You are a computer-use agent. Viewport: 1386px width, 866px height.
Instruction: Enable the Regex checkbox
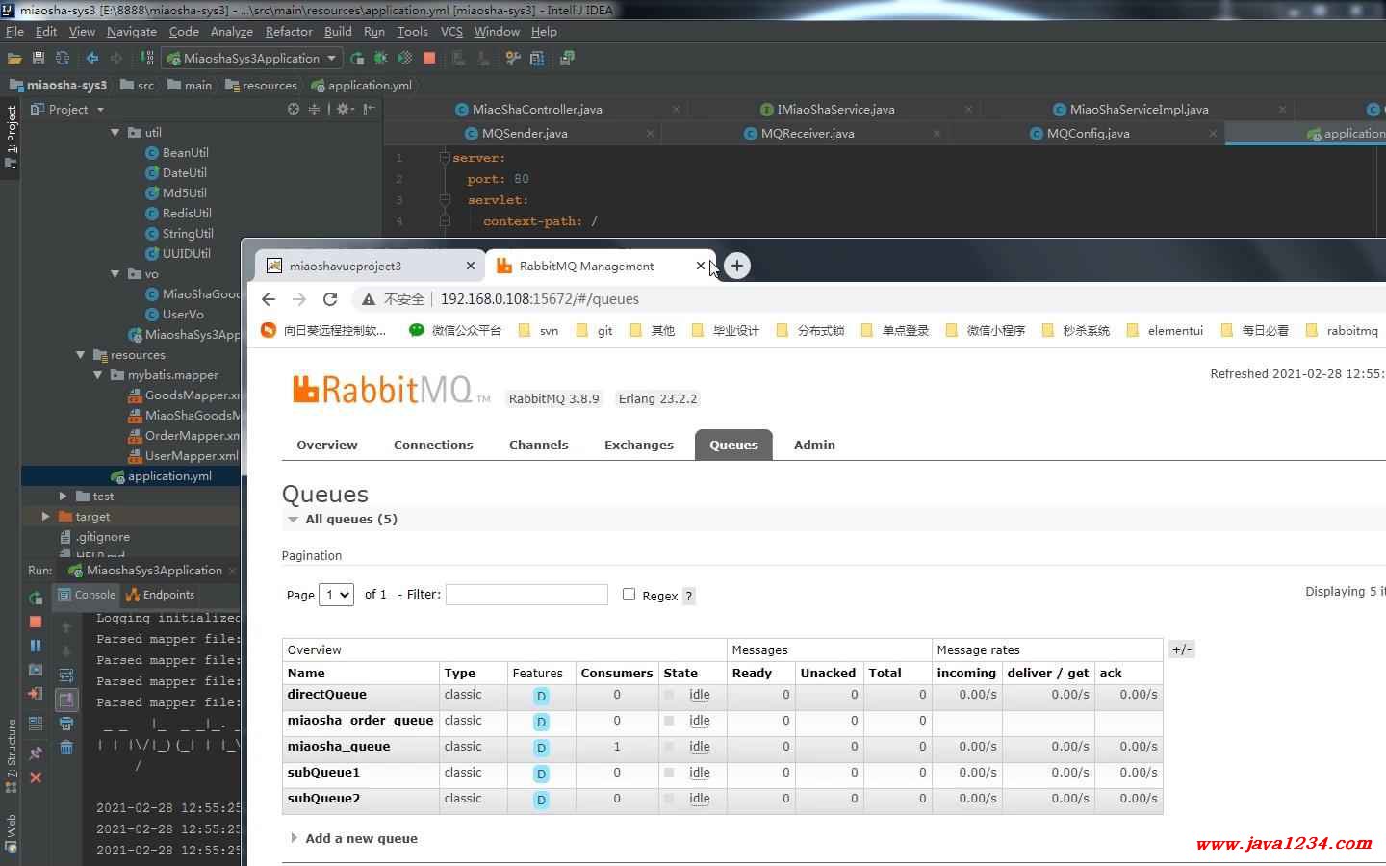(629, 595)
